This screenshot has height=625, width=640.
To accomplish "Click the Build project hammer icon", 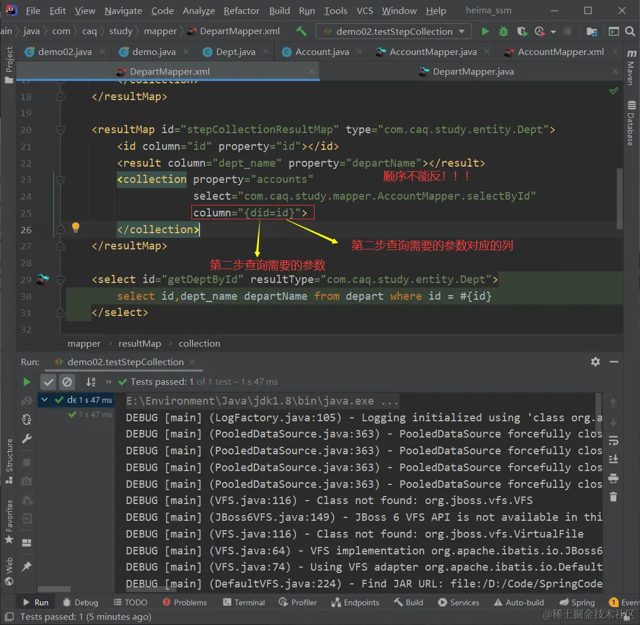I will pyautogui.click(x=302, y=31).
